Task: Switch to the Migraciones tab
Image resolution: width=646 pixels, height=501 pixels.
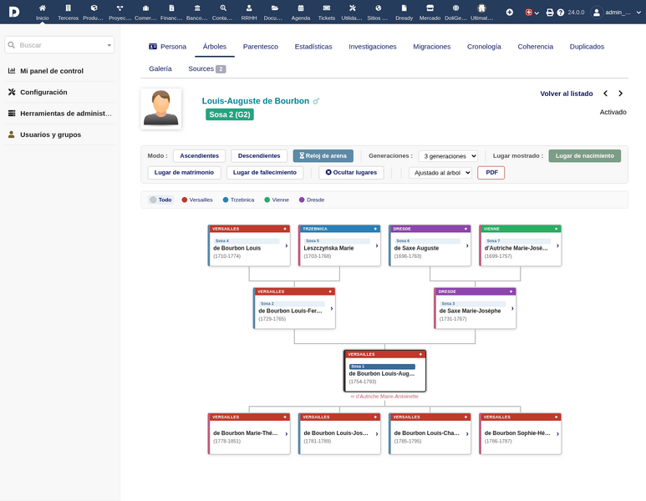Action: (x=431, y=47)
